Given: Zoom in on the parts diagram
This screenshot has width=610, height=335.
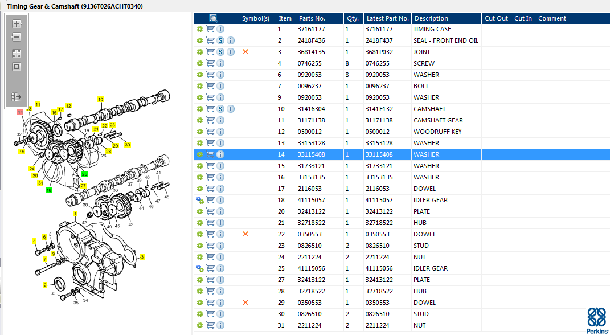Looking at the screenshot, I should point(17,24).
